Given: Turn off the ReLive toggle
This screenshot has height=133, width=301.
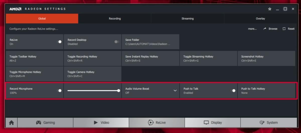Looking at the screenshot, I should [x=59, y=42].
